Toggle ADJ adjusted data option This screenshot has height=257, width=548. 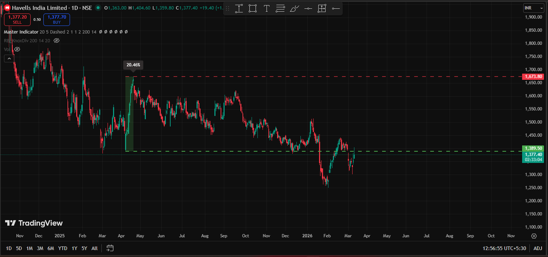(538, 248)
